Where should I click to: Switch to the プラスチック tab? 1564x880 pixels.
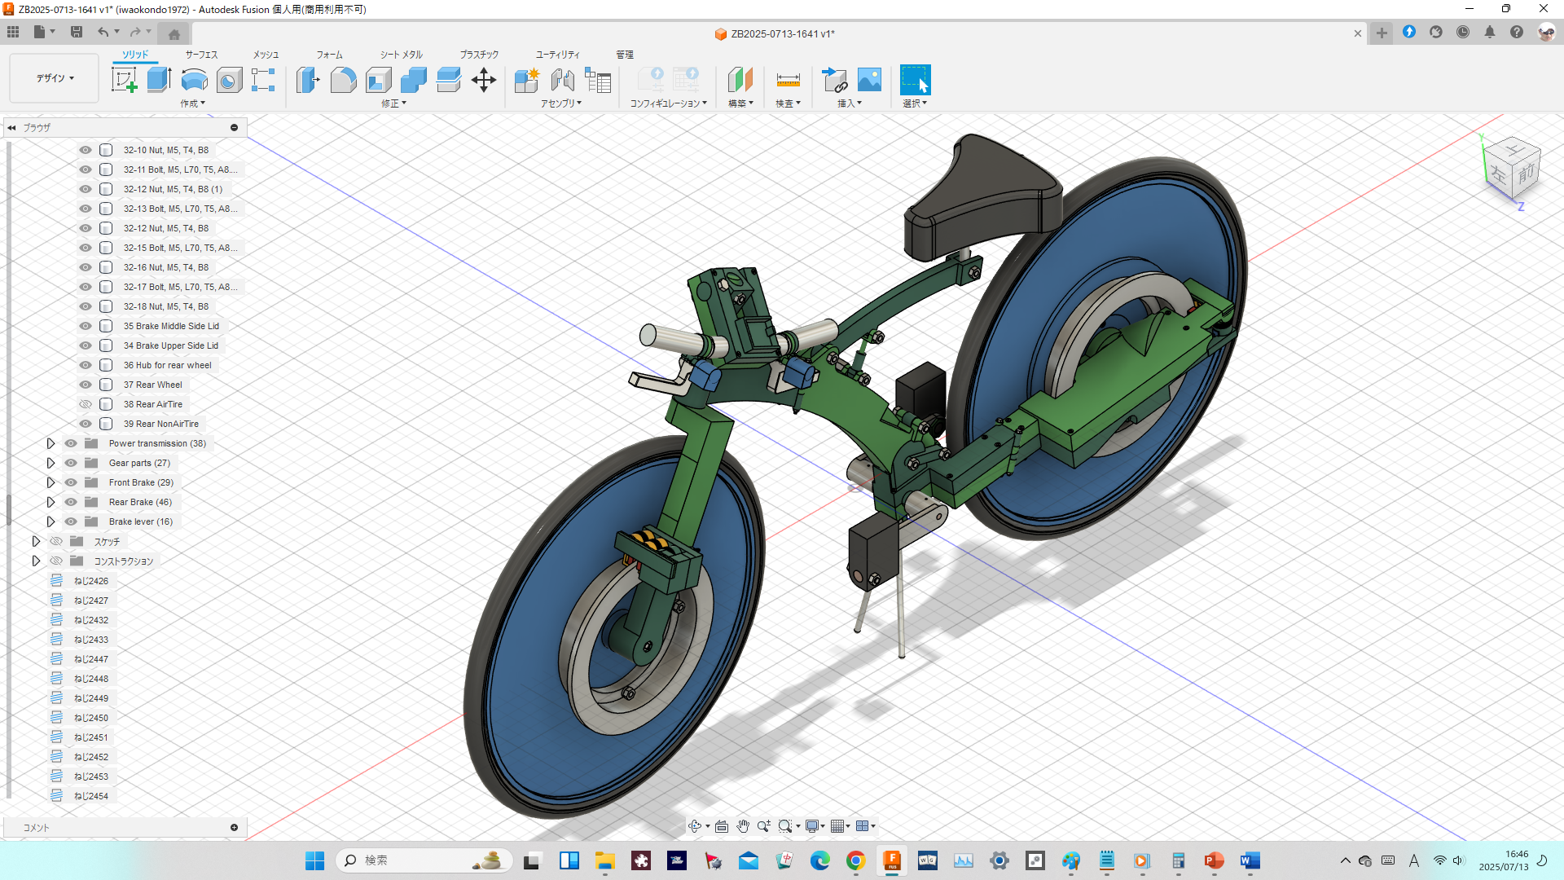tap(479, 55)
